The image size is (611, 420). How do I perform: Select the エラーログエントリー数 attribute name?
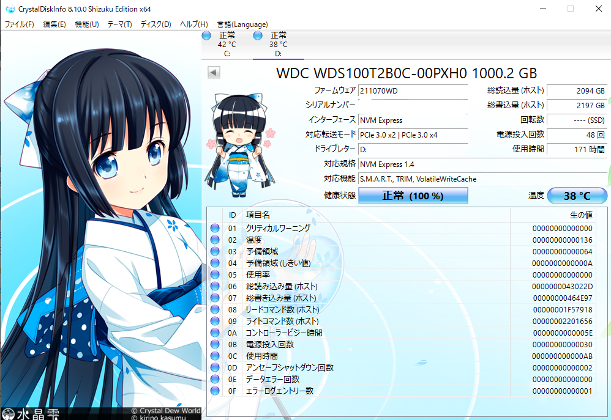279,391
